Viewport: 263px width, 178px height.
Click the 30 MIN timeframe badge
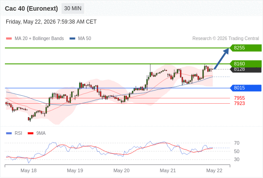pos(73,8)
